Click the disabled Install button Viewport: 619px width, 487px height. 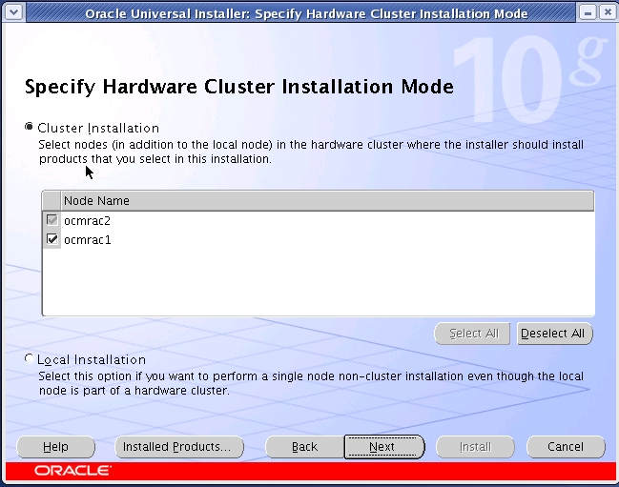pos(475,447)
